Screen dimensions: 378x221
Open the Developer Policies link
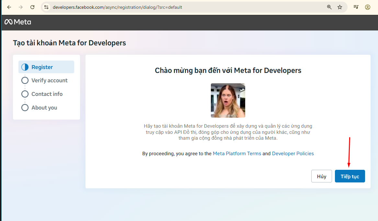click(x=293, y=154)
